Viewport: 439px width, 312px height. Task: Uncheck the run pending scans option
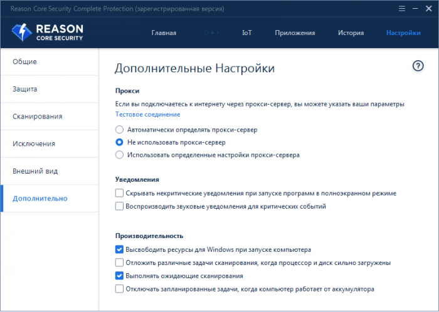[x=120, y=276]
